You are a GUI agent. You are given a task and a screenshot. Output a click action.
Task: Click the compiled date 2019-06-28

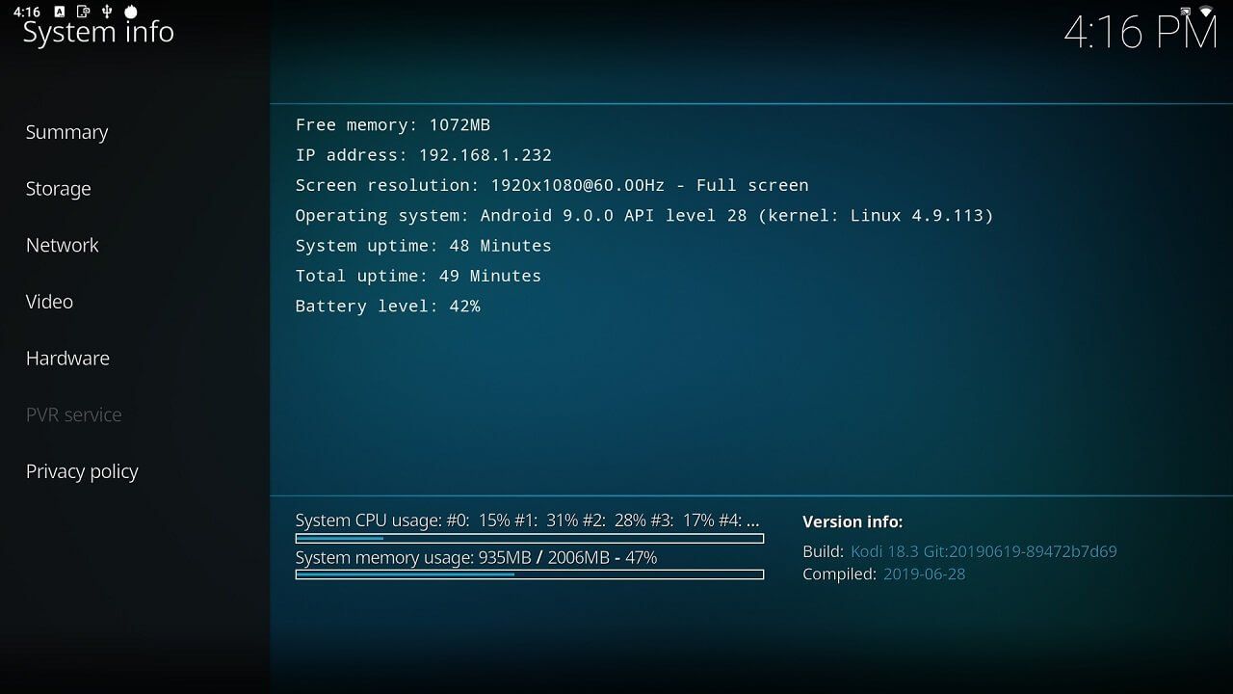tap(924, 574)
